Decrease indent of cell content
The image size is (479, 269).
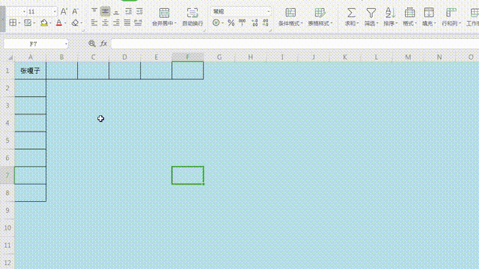pyautogui.click(x=129, y=12)
